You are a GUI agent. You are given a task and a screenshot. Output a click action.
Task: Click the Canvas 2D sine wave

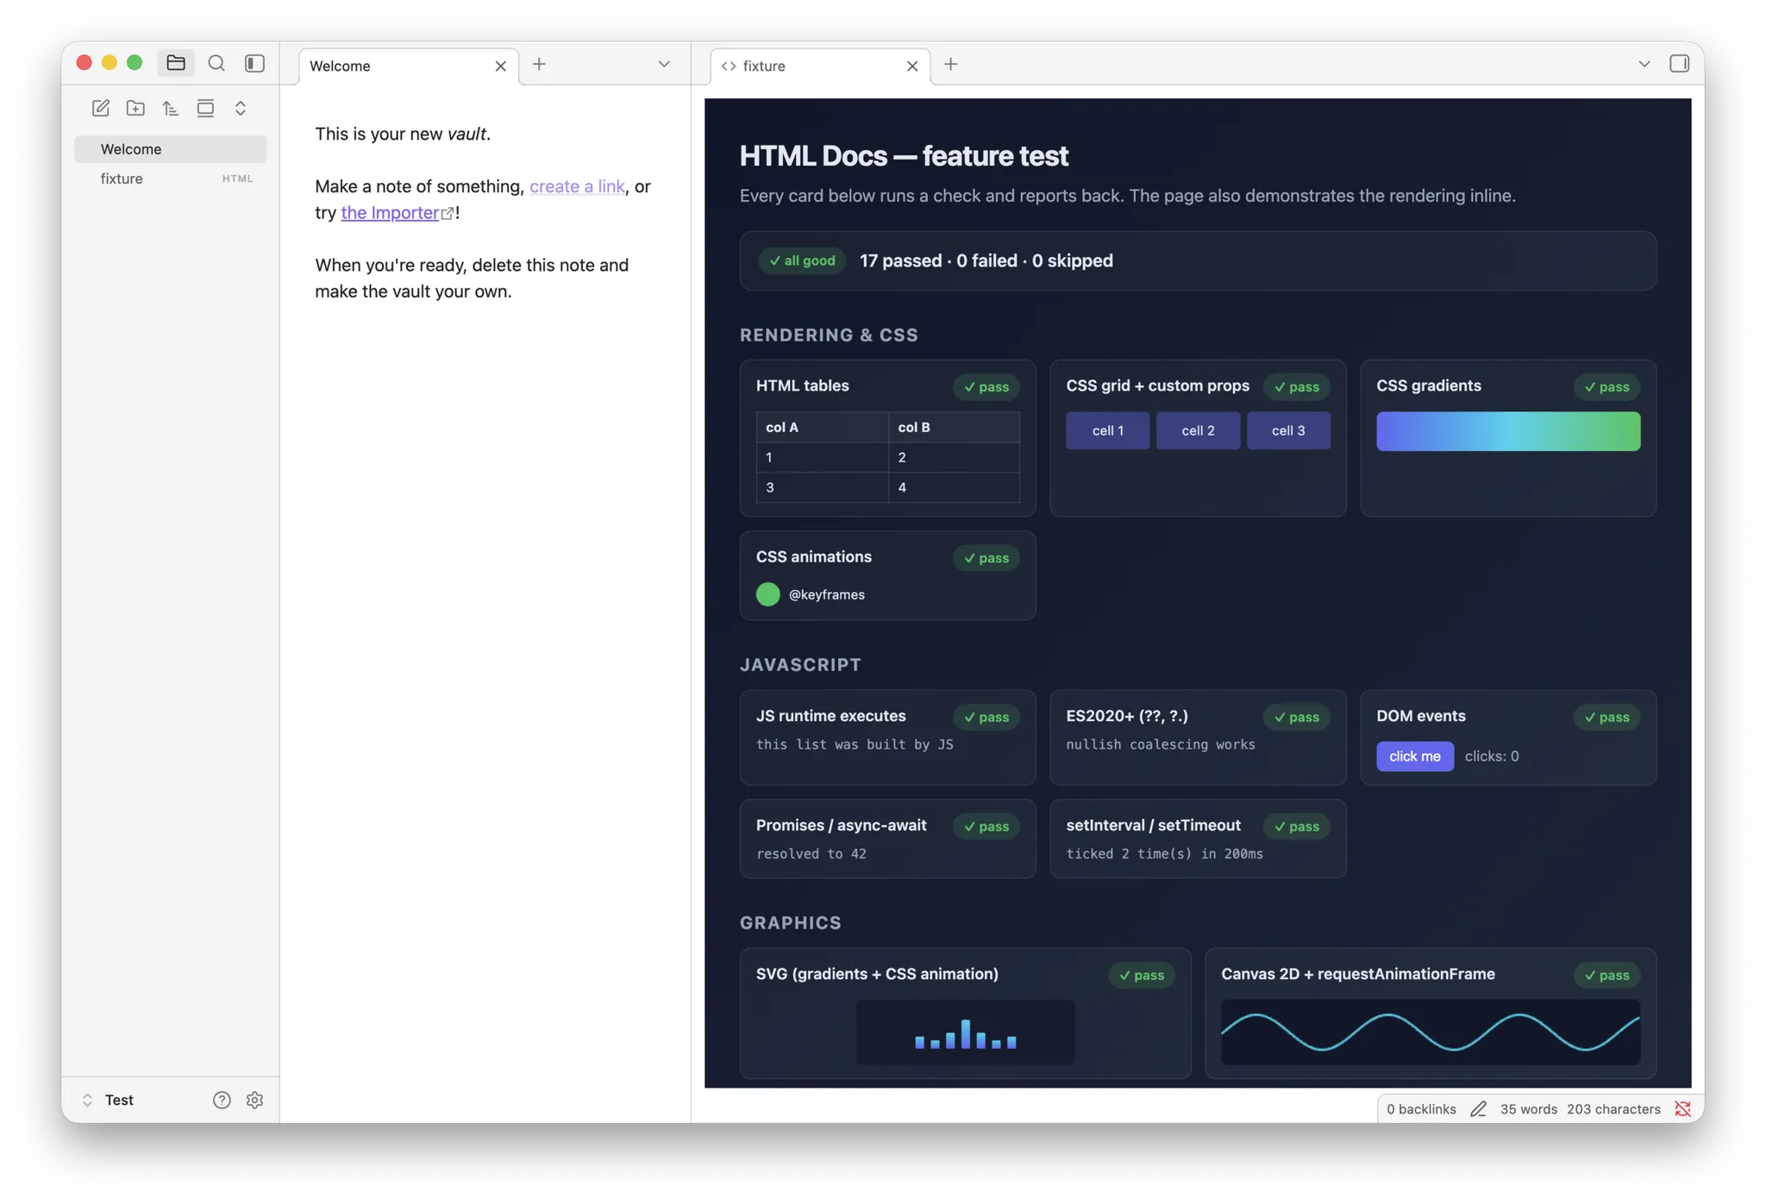tap(1431, 1032)
